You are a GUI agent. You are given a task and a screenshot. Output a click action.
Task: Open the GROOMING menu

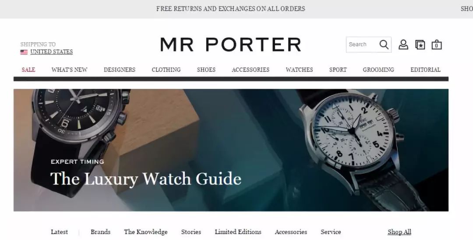click(378, 69)
